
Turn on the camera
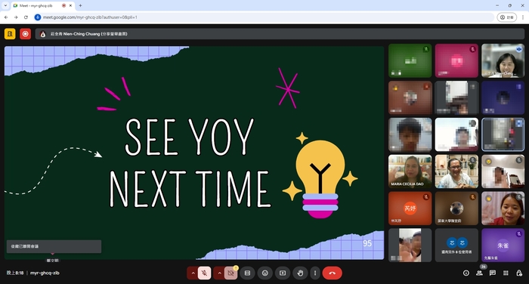pos(230,273)
